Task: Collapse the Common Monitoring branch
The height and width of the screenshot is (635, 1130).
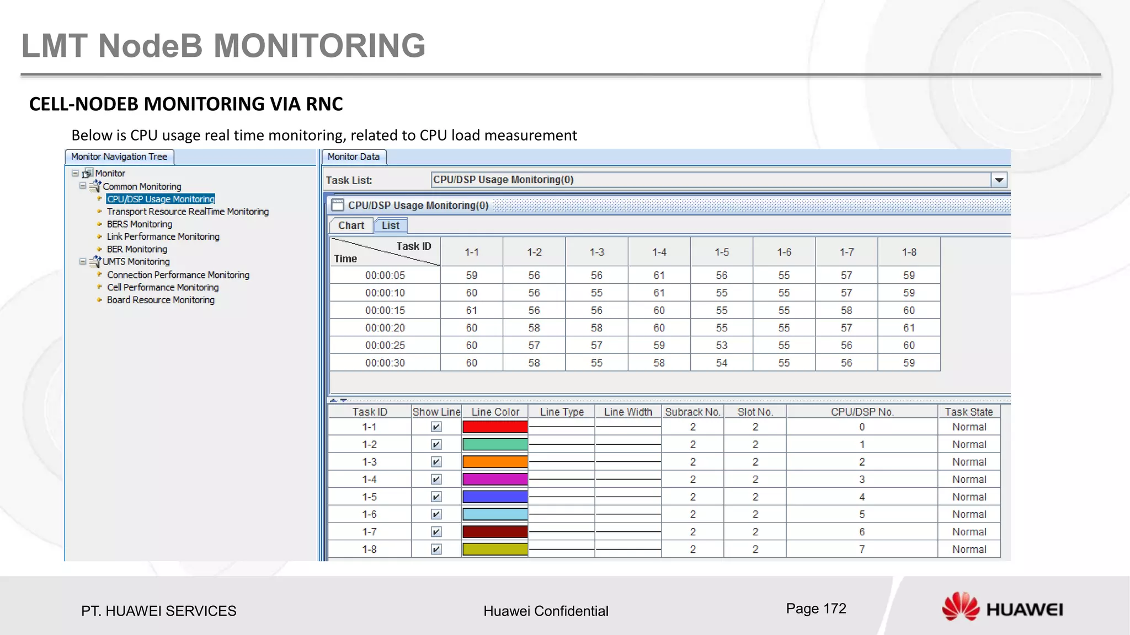Action: pos(83,186)
